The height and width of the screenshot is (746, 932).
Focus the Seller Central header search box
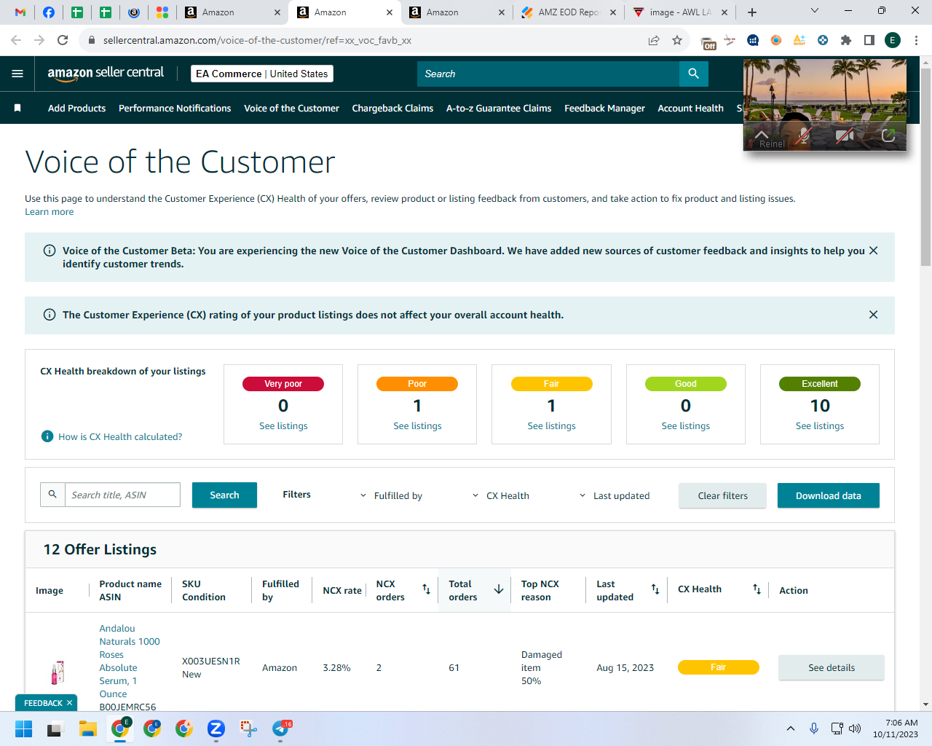pyautogui.click(x=548, y=74)
